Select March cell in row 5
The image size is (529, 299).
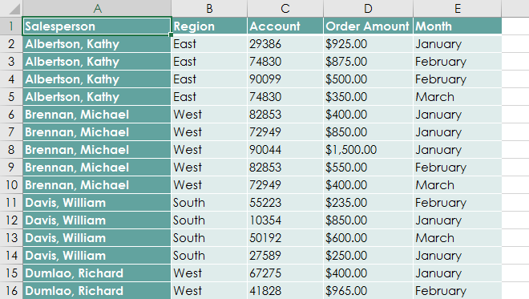[457, 97]
